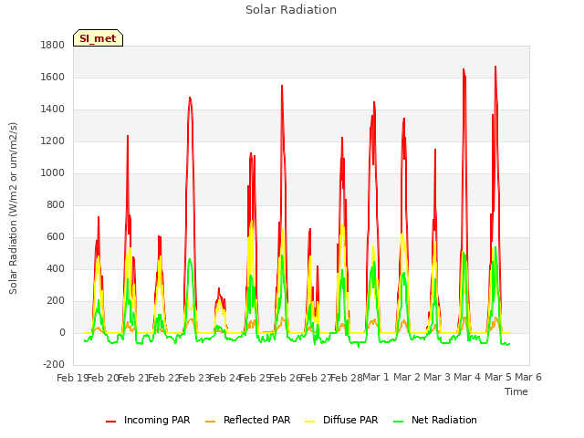Viewport: 584px width, 438px height.
Task: Click the Feb 26 incoming PAR peak
Action: 282,86
